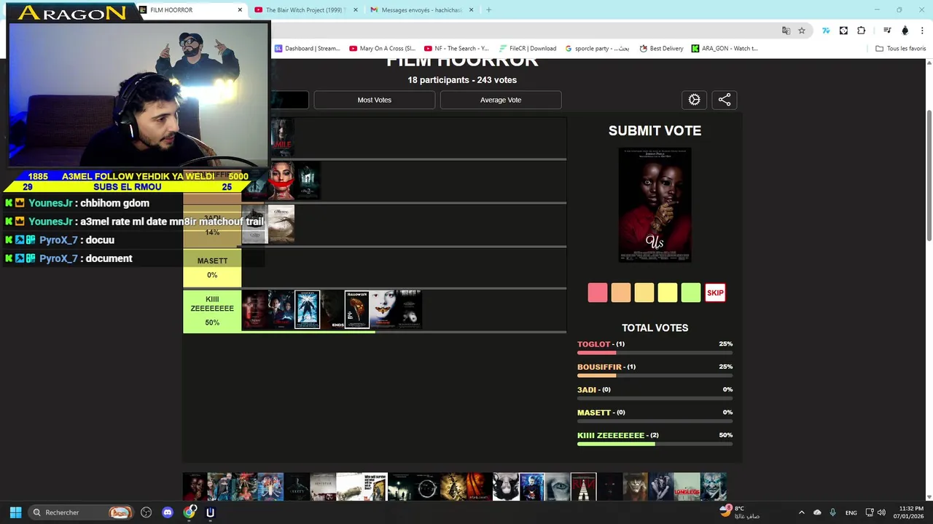Close the Messages envoyés Gmail tab
The width and height of the screenshot is (933, 524).
click(x=471, y=10)
